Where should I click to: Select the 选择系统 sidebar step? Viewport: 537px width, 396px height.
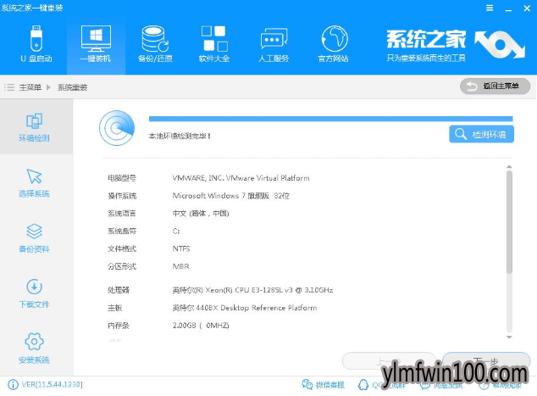click(x=34, y=183)
